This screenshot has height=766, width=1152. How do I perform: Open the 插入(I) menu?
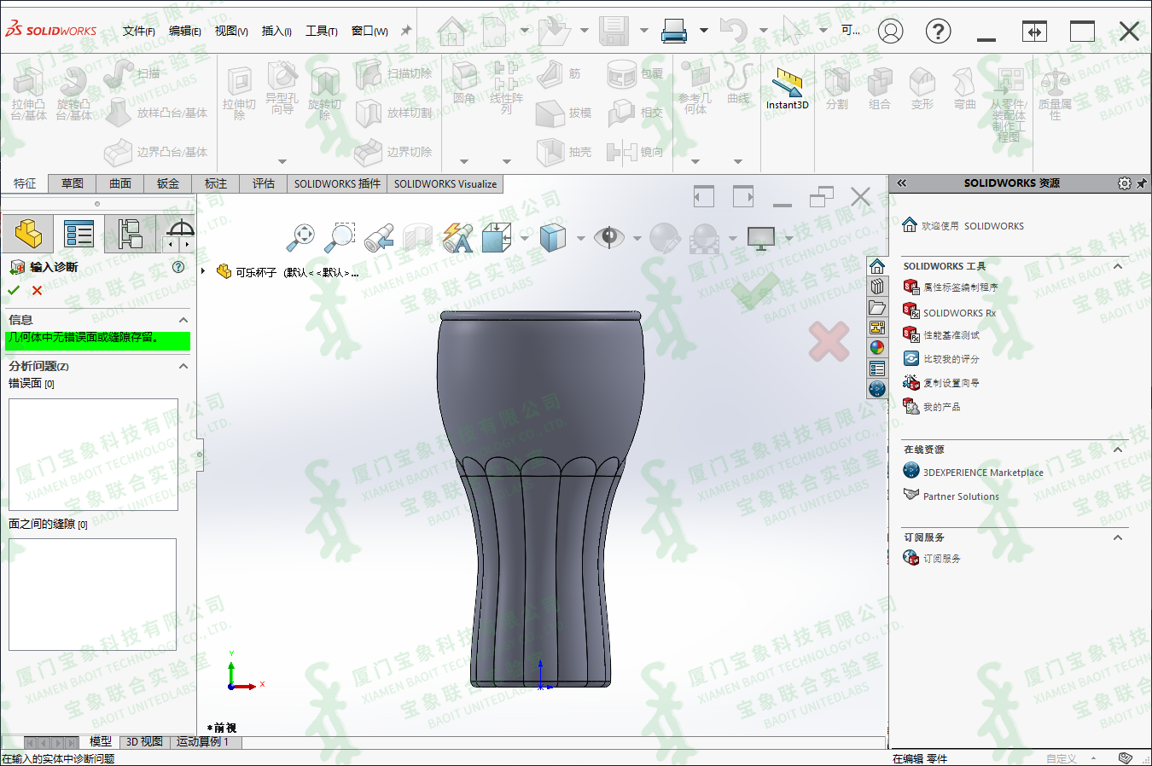(276, 31)
